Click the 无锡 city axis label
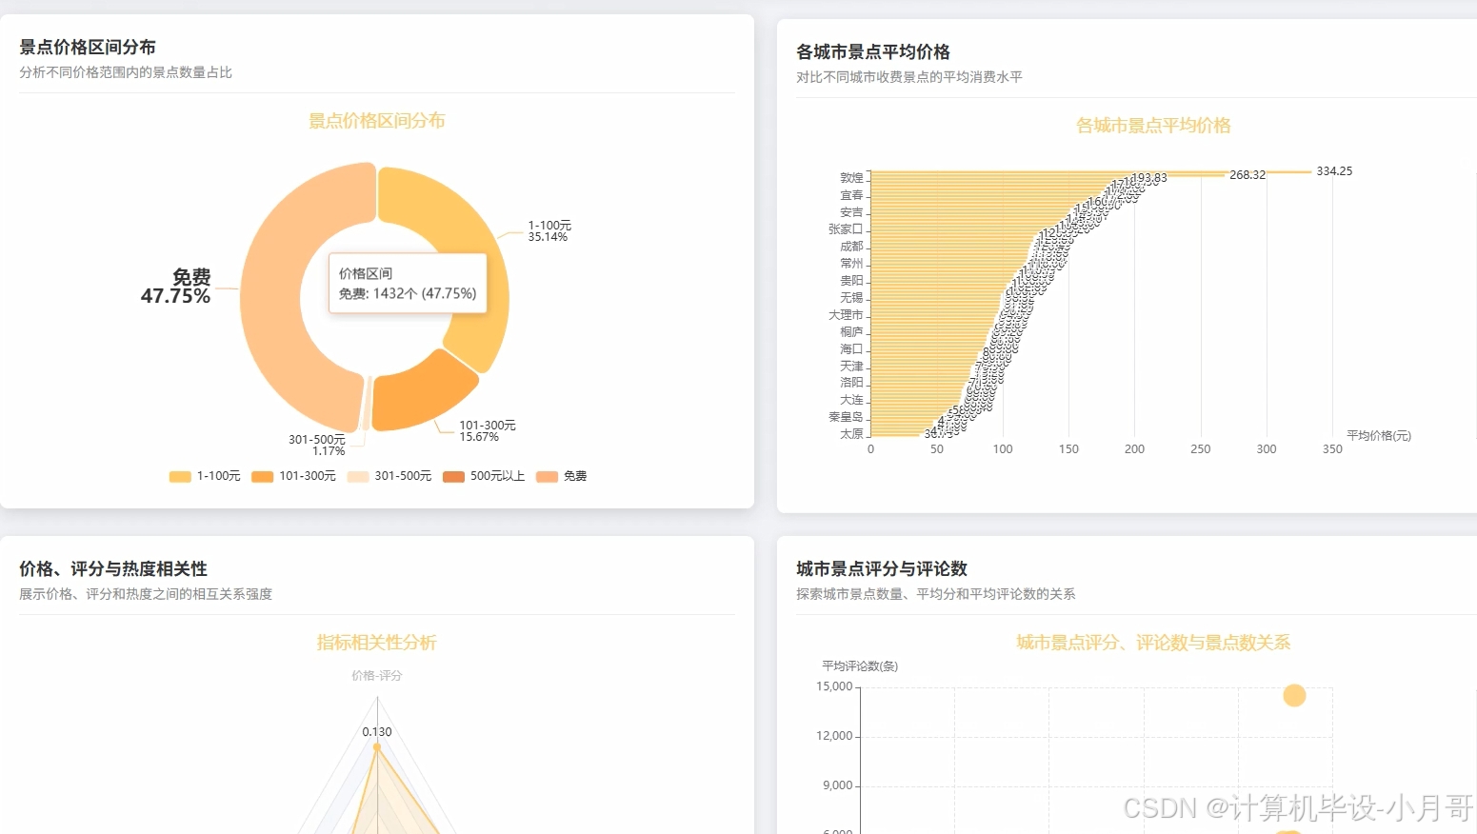Viewport: 1477px width, 834px height. pos(851,298)
